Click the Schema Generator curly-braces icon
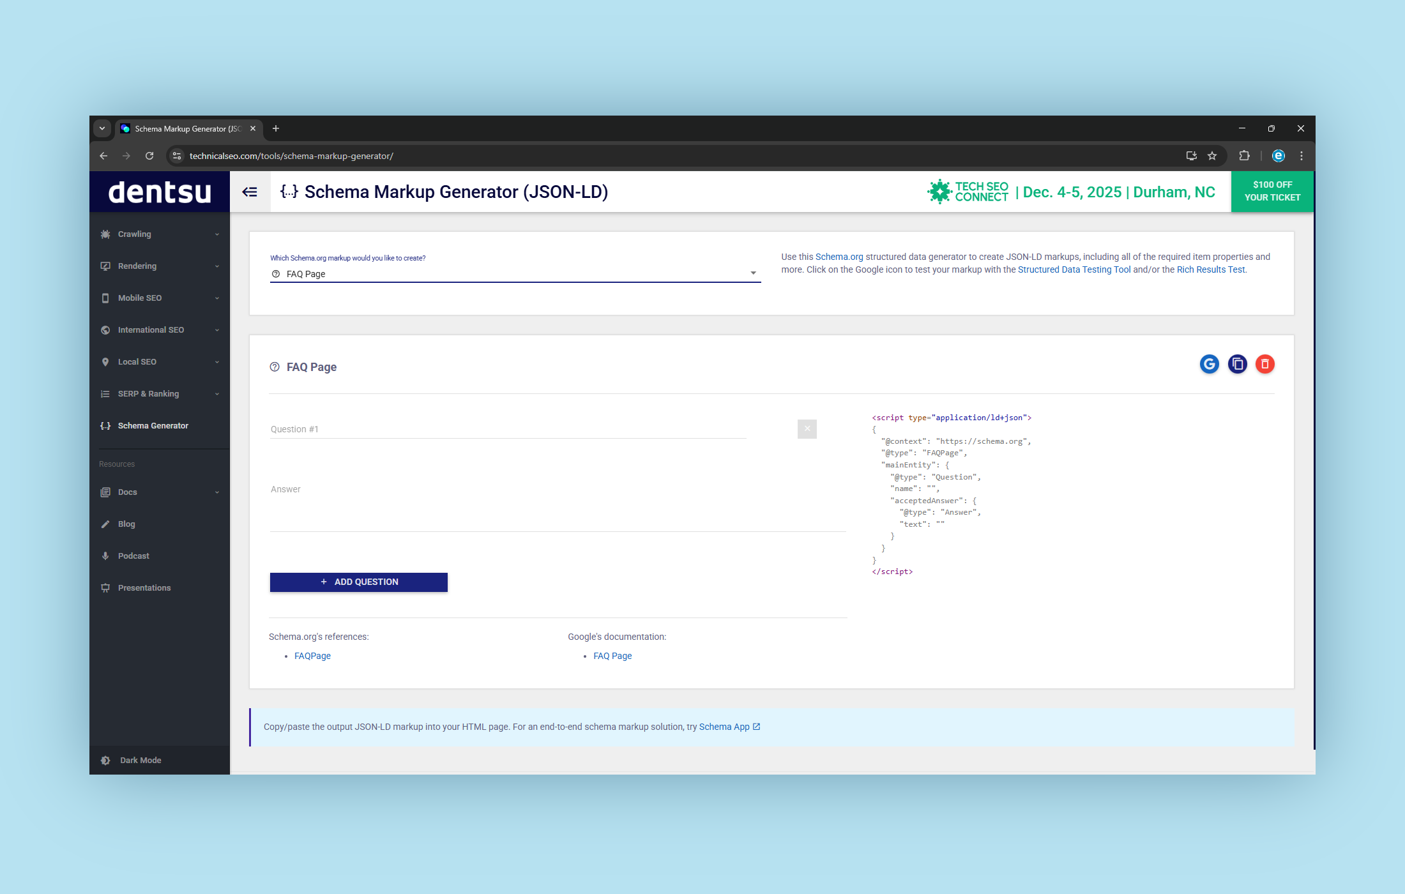Image resolution: width=1405 pixels, height=894 pixels. pos(106,425)
